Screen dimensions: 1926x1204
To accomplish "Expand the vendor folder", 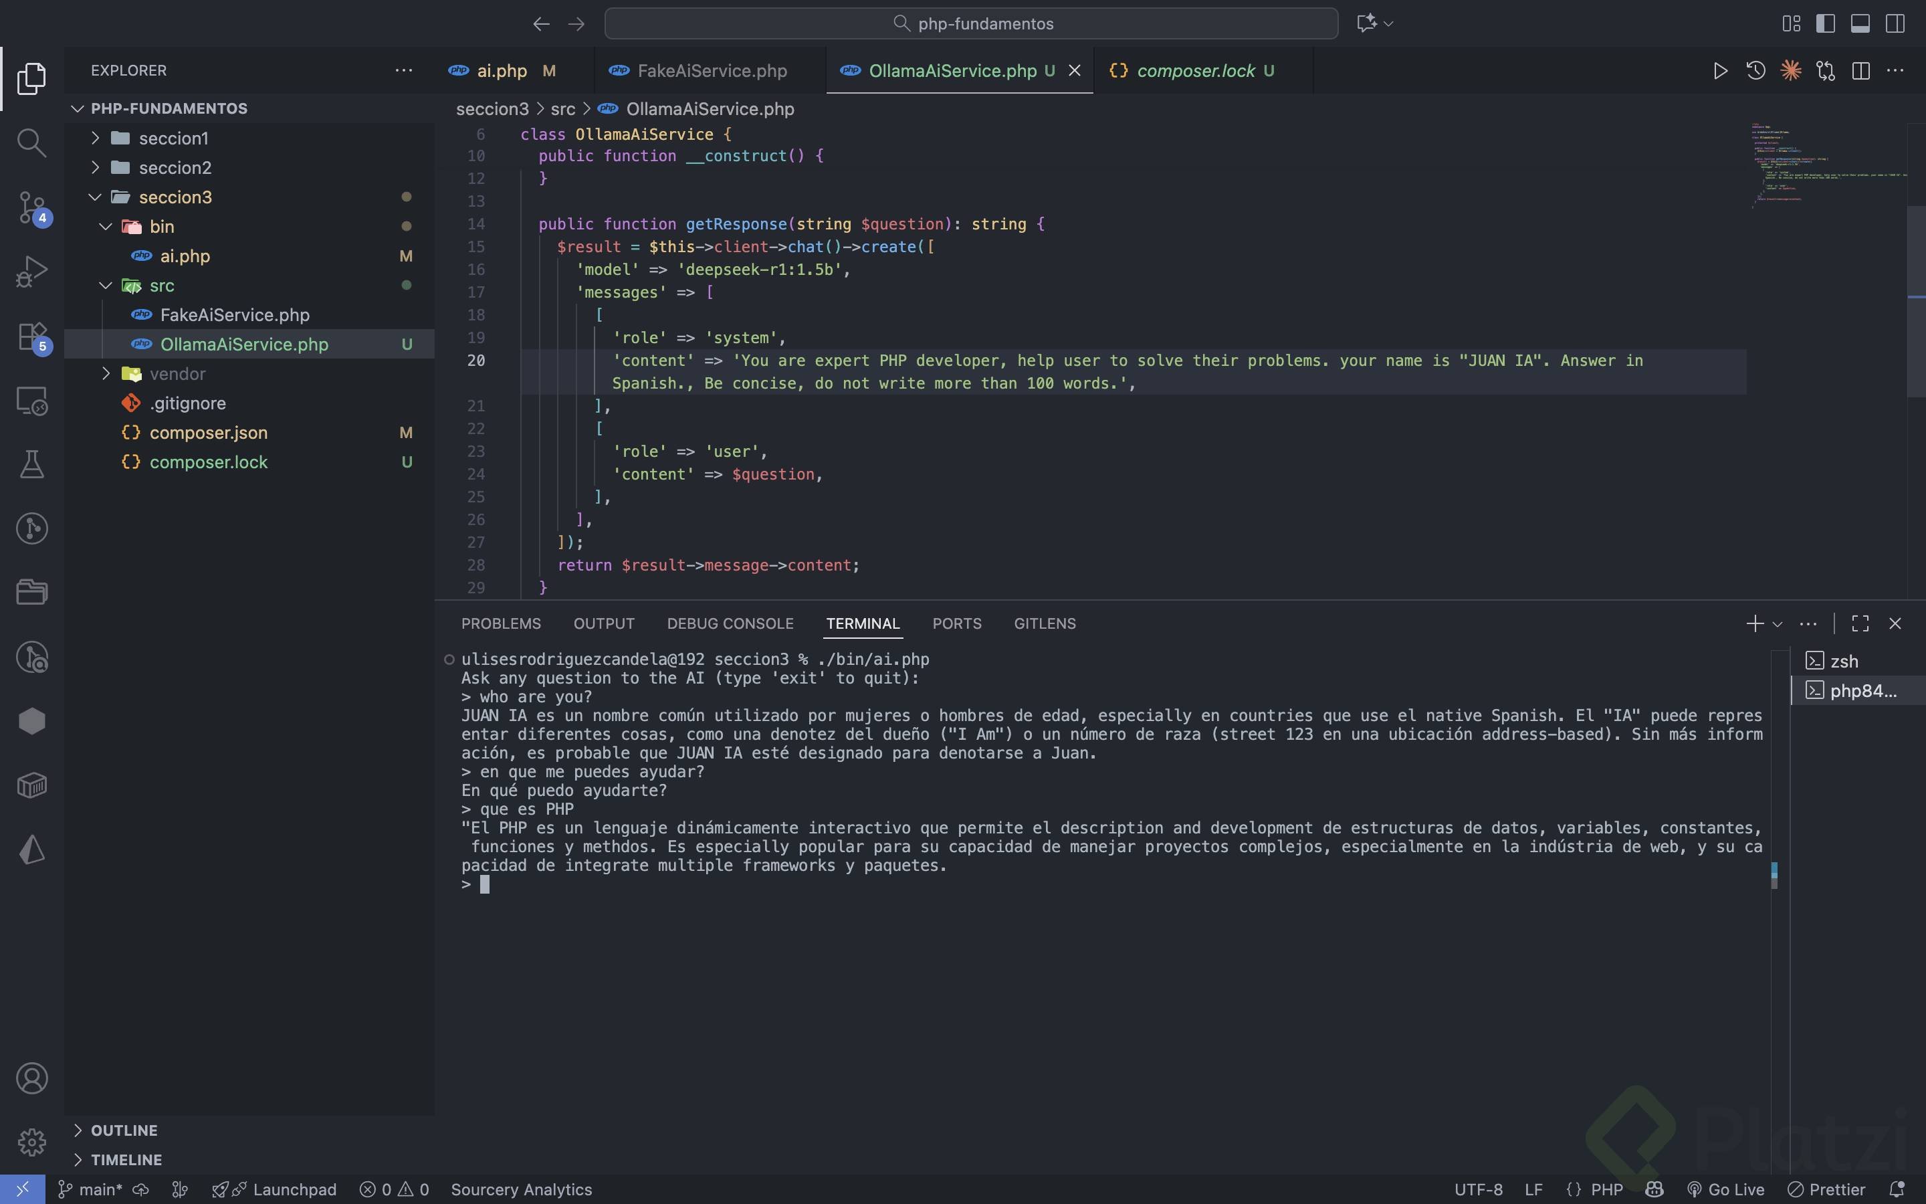I will tap(177, 373).
